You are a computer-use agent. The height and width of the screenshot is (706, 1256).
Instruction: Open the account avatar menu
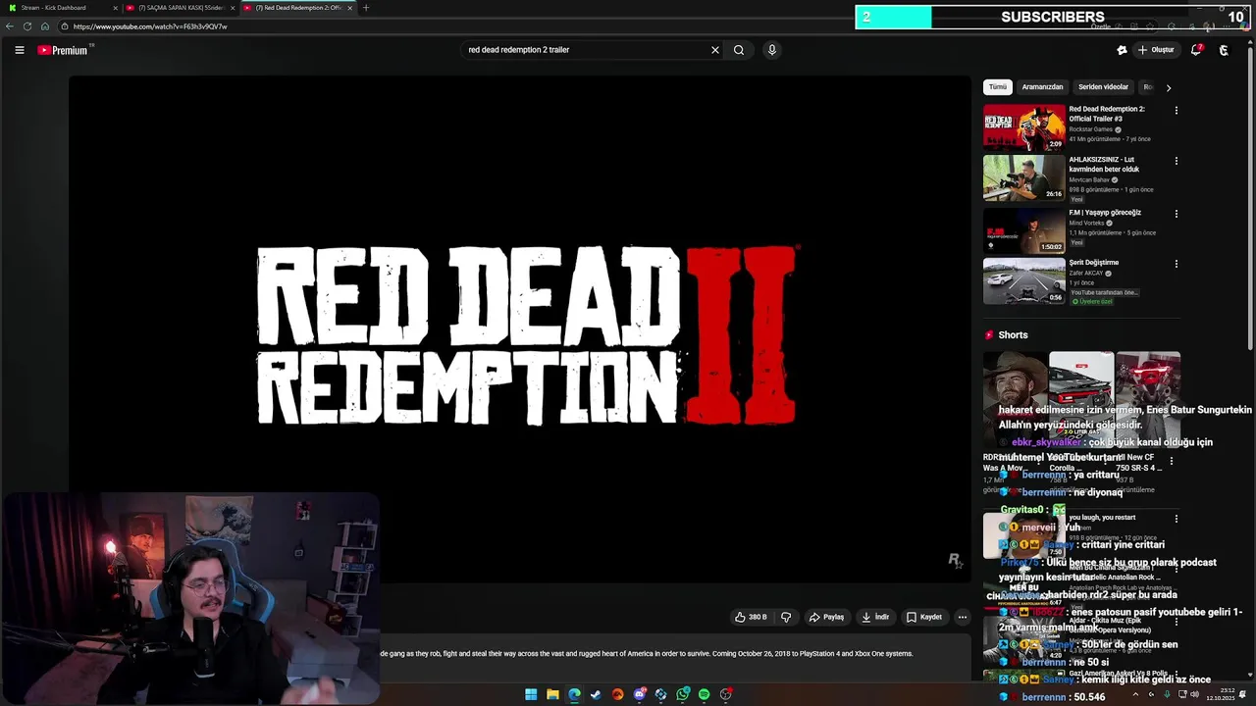1224,50
